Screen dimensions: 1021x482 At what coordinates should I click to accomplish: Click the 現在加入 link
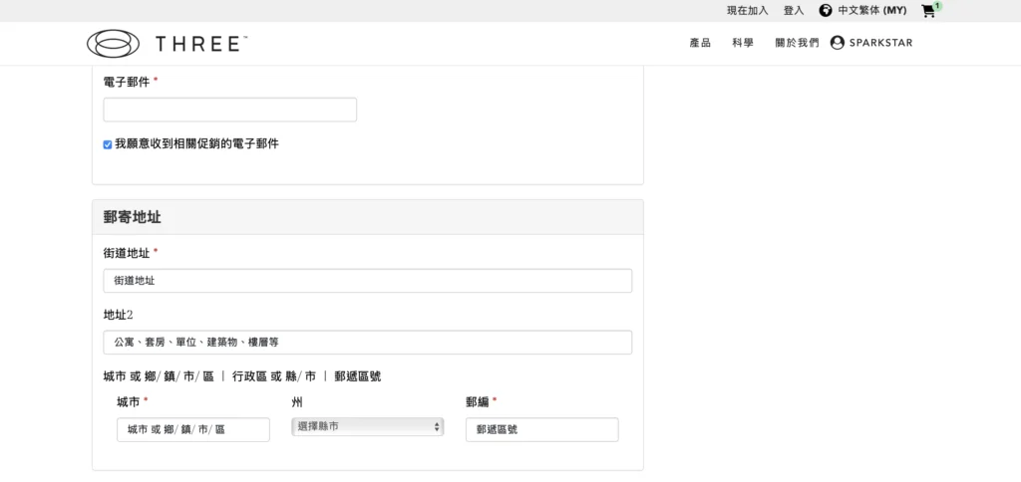click(x=748, y=10)
